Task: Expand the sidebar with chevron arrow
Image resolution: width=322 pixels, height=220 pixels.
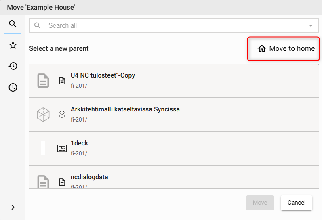Action: click(x=13, y=207)
